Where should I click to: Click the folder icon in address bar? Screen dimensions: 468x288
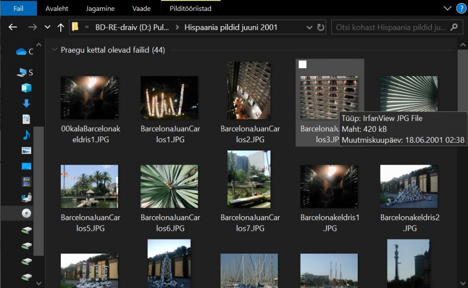75,27
